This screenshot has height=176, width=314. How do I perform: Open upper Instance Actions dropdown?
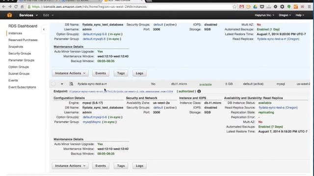[x=70, y=73]
